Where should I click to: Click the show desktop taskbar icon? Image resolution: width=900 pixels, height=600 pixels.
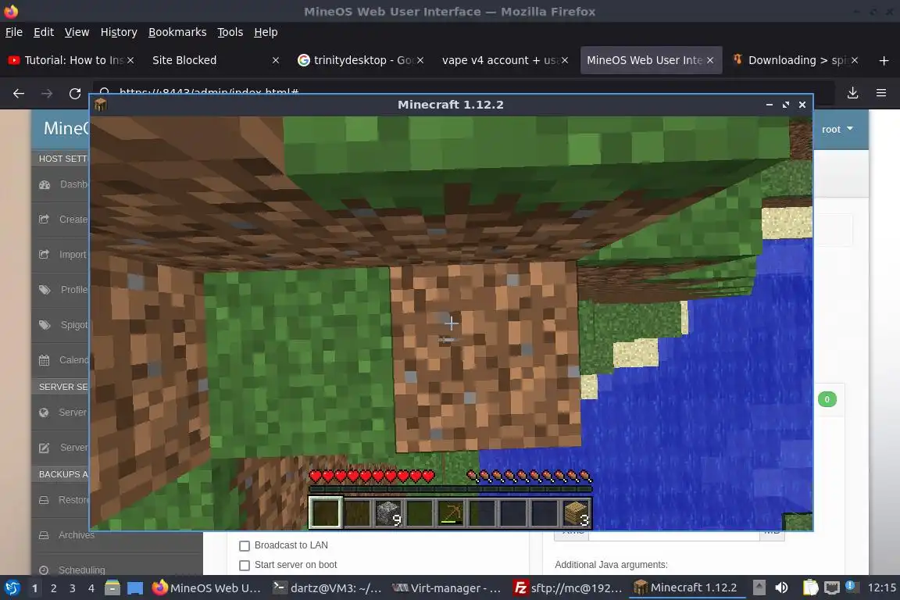[135, 588]
